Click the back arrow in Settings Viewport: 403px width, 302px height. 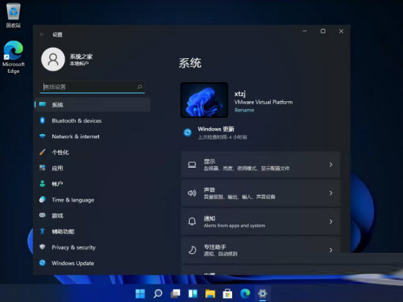point(43,34)
